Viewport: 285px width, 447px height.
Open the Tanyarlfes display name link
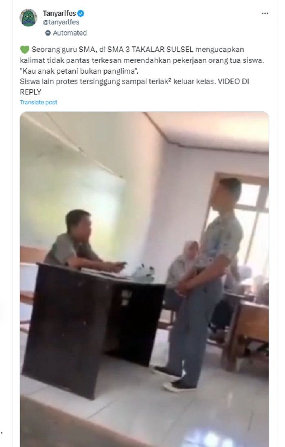[59, 13]
